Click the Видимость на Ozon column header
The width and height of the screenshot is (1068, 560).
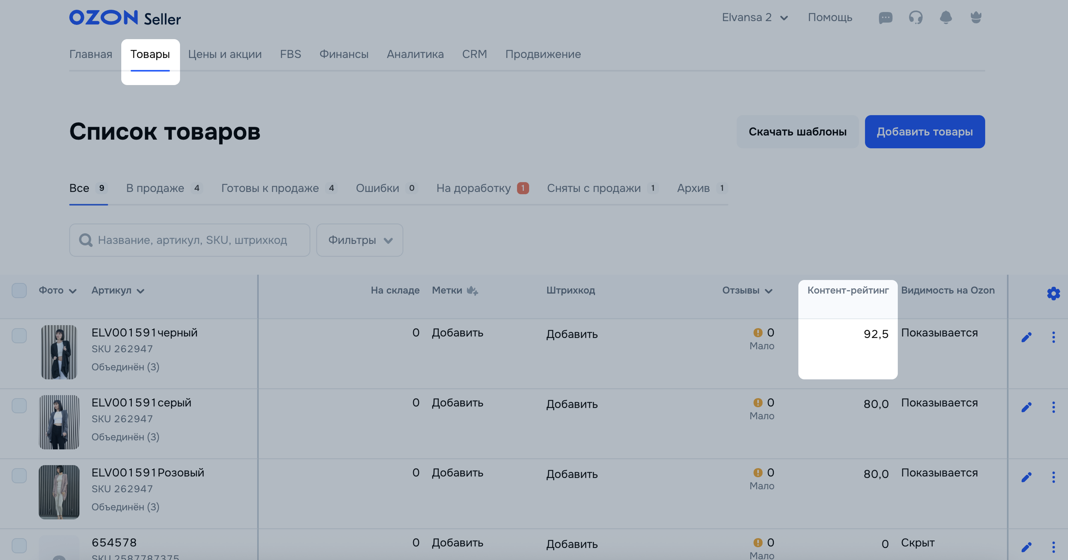948,291
